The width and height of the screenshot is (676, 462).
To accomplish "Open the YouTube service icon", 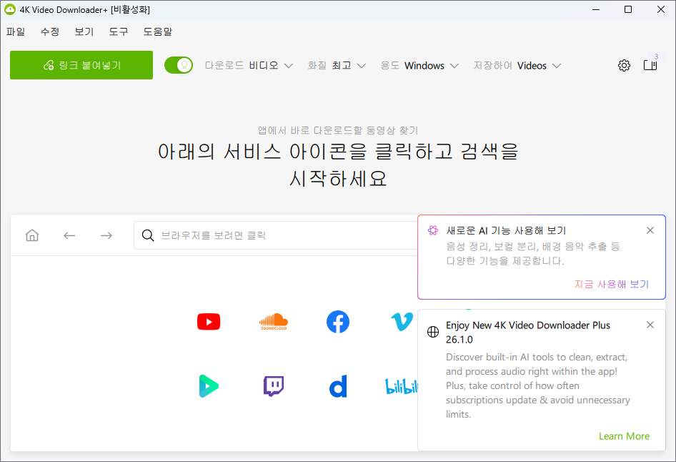I will tap(209, 322).
